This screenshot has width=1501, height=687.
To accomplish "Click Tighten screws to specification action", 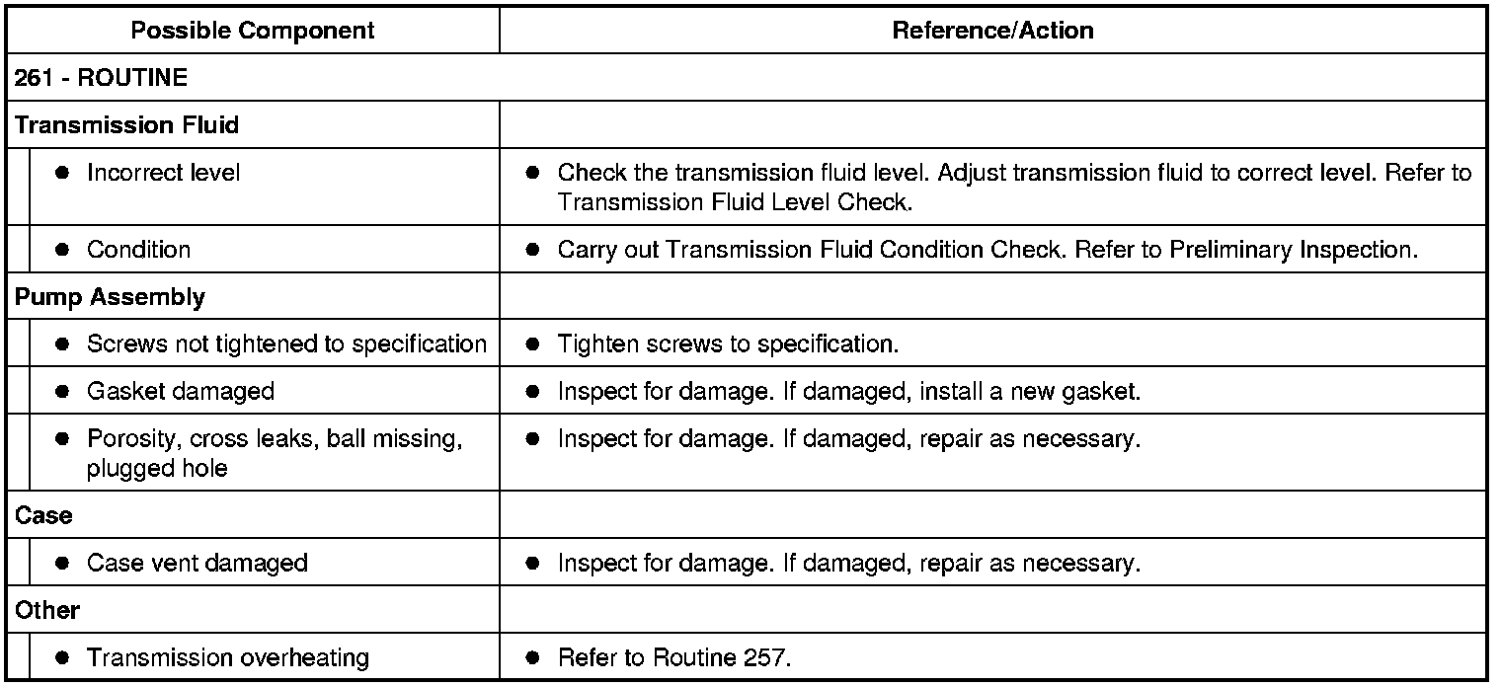I will pos(728,344).
